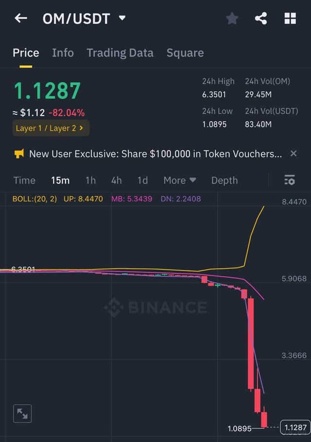The image size is (311, 442).
Task: Show the Depth chart view
Action: pos(225,180)
